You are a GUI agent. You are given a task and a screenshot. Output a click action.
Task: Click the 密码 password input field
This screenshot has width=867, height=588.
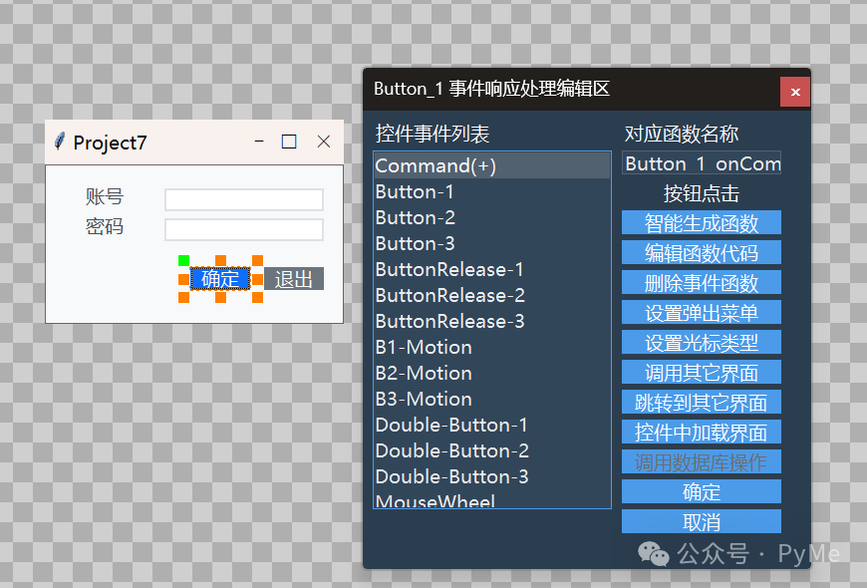244,229
